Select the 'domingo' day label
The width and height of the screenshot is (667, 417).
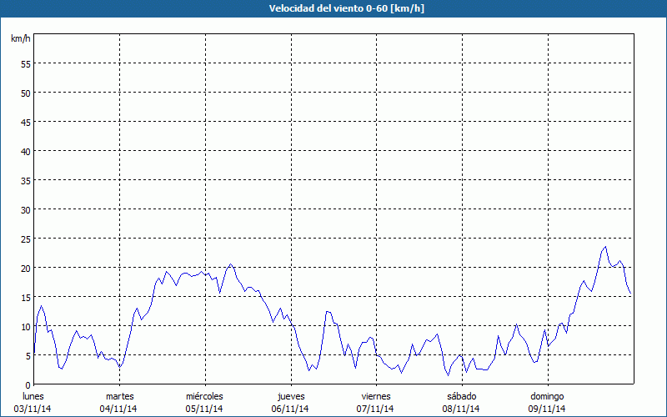click(547, 396)
